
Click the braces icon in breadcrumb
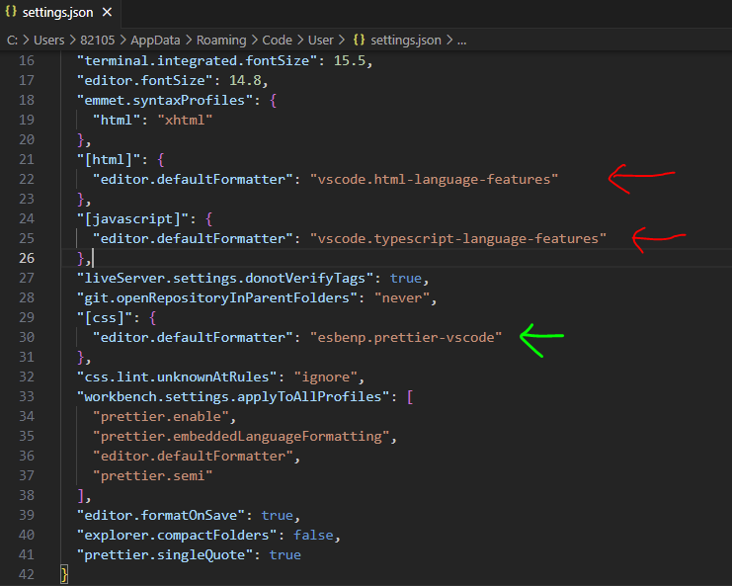[x=359, y=41]
